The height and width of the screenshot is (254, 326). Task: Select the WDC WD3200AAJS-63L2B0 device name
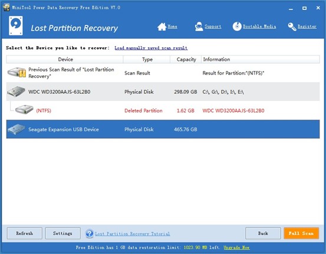pos(60,92)
